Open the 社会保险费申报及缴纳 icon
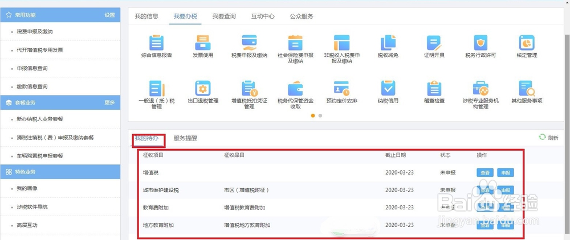This screenshot has height=240, width=570. pyautogui.click(x=295, y=43)
